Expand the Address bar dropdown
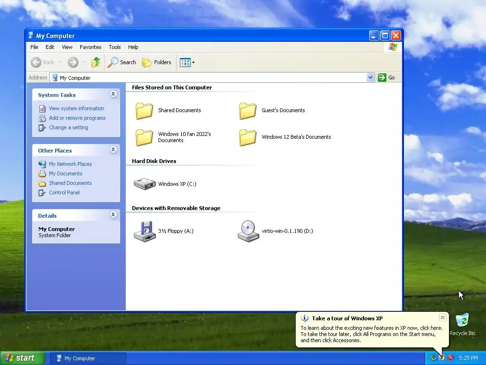The height and width of the screenshot is (365, 486). tap(370, 77)
